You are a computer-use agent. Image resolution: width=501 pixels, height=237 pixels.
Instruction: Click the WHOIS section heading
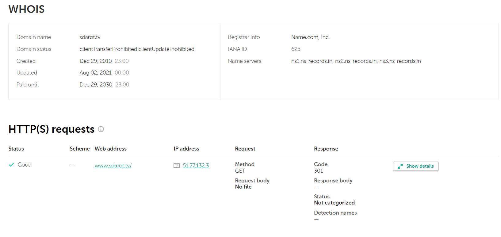click(27, 9)
